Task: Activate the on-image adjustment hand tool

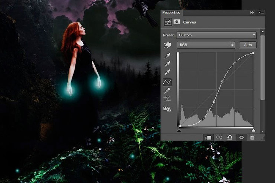Action: coord(167,45)
